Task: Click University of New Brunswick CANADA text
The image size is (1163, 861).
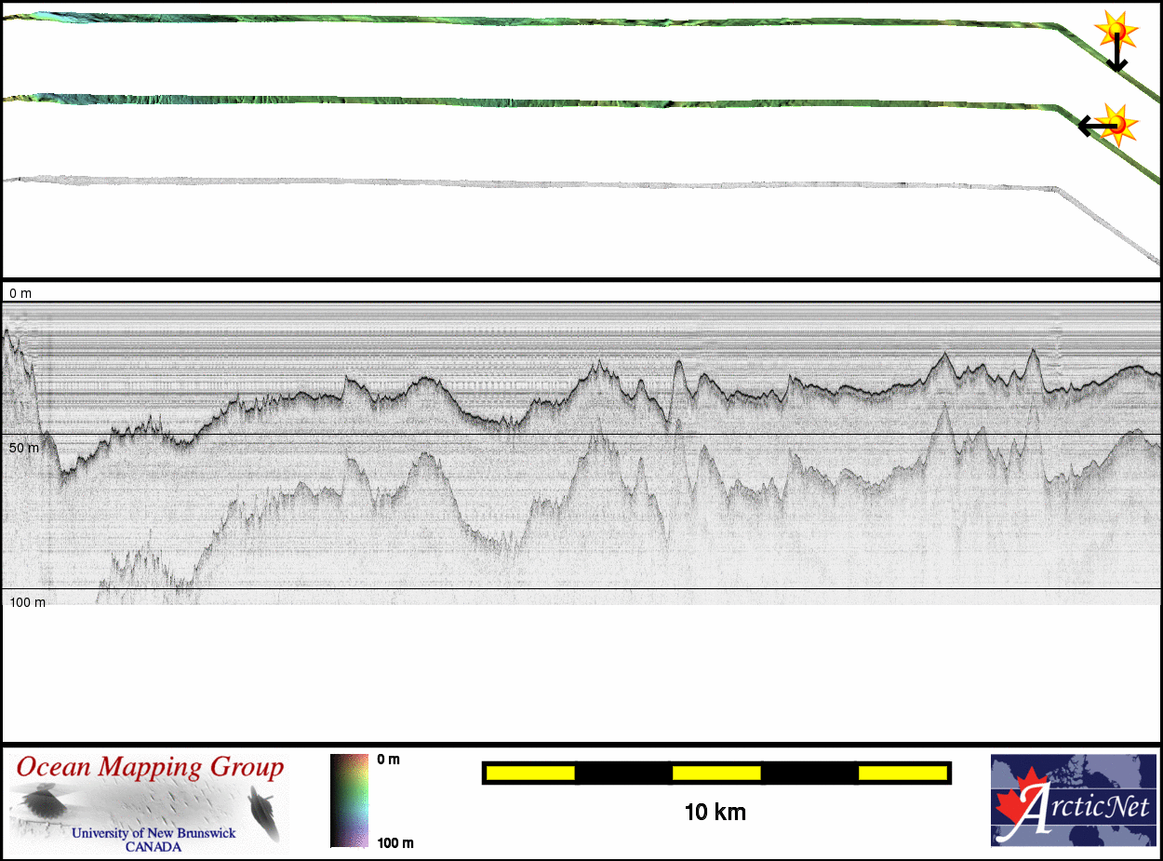Action: (x=154, y=840)
